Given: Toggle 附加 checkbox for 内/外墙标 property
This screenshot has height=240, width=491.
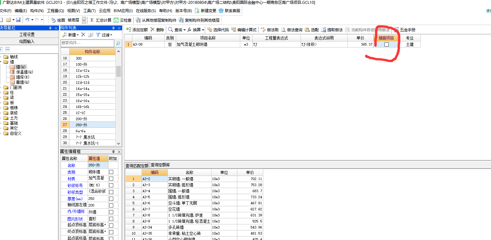Looking at the screenshot, I should pyautogui.click(x=111, y=212).
